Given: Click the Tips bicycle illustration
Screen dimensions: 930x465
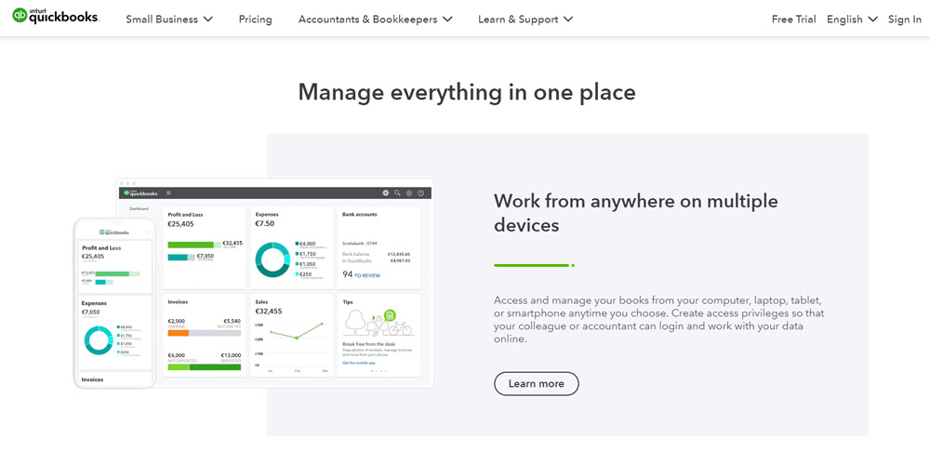Looking at the screenshot, I should [399, 326].
